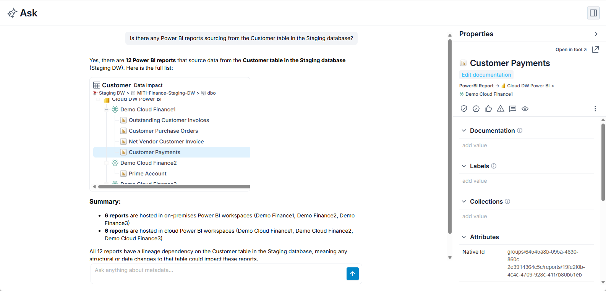Open the pop-out window icon beside Open in tool
Viewport: 606px width, 291px height.
point(595,49)
